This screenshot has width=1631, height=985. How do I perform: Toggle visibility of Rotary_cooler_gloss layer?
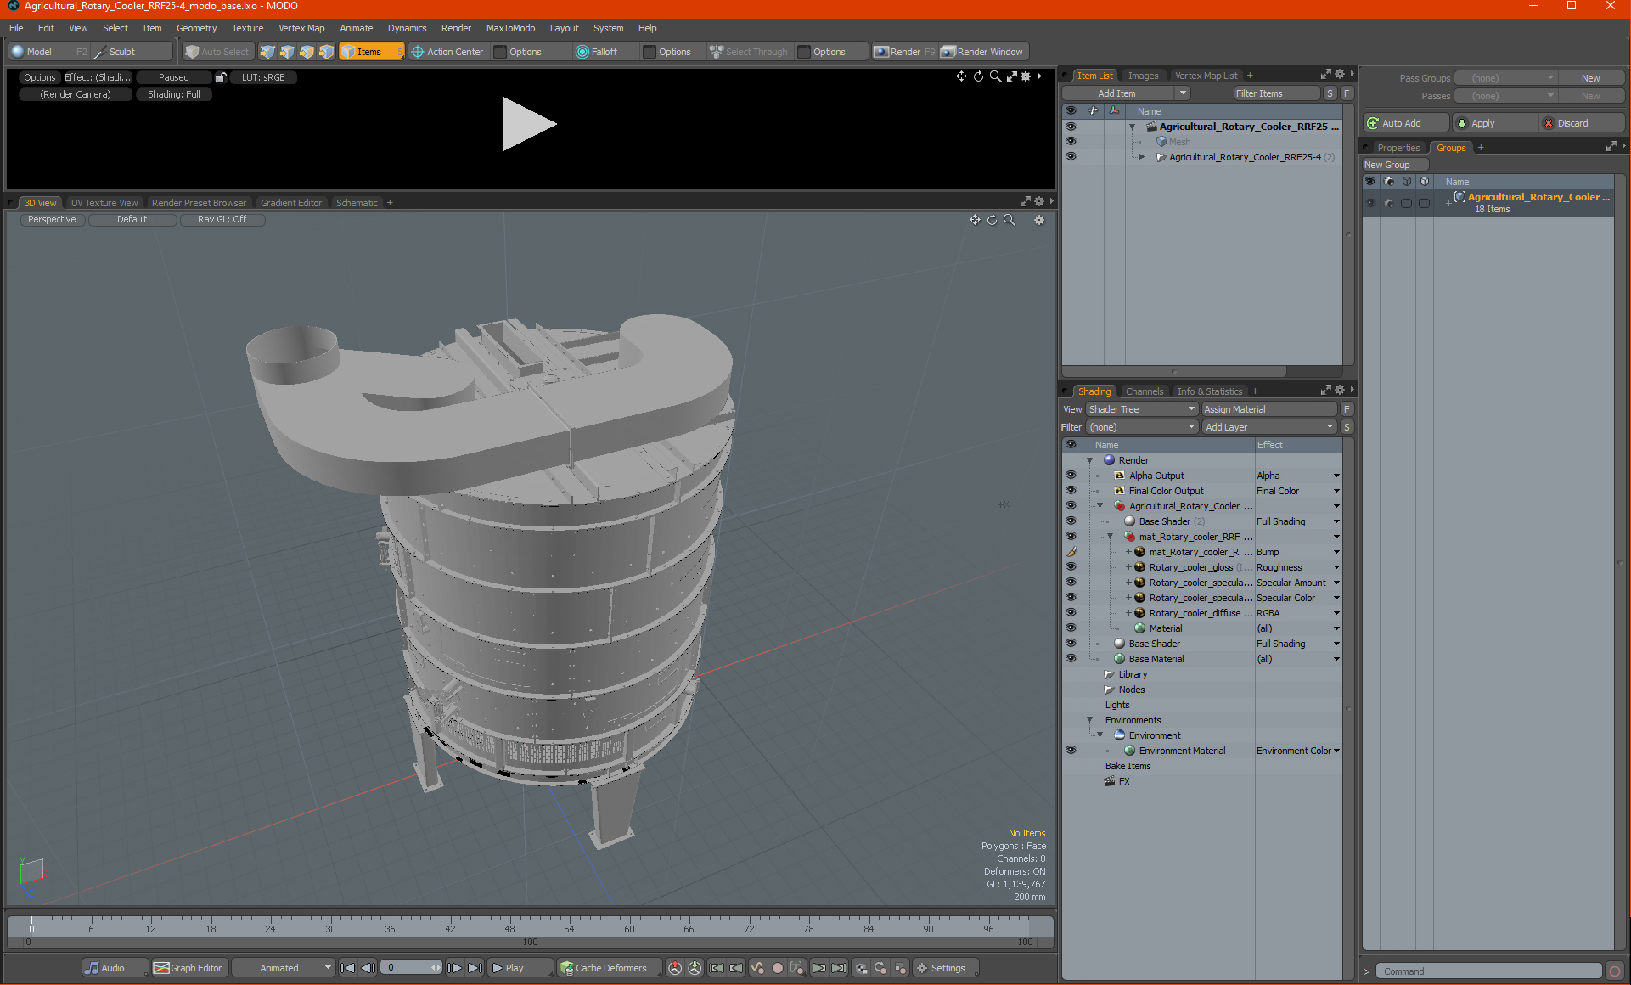point(1071,567)
